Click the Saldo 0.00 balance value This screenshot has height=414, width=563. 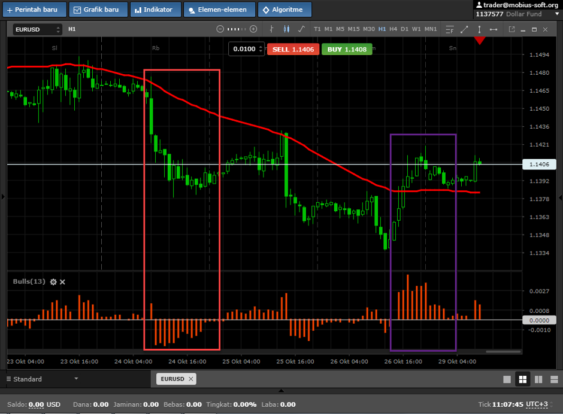click(37, 404)
